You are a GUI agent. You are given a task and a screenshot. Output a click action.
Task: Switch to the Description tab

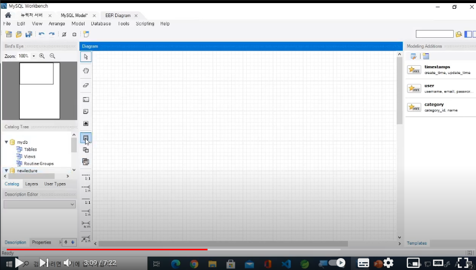click(16, 242)
